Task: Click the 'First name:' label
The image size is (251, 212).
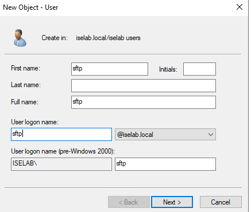Action: (26, 68)
